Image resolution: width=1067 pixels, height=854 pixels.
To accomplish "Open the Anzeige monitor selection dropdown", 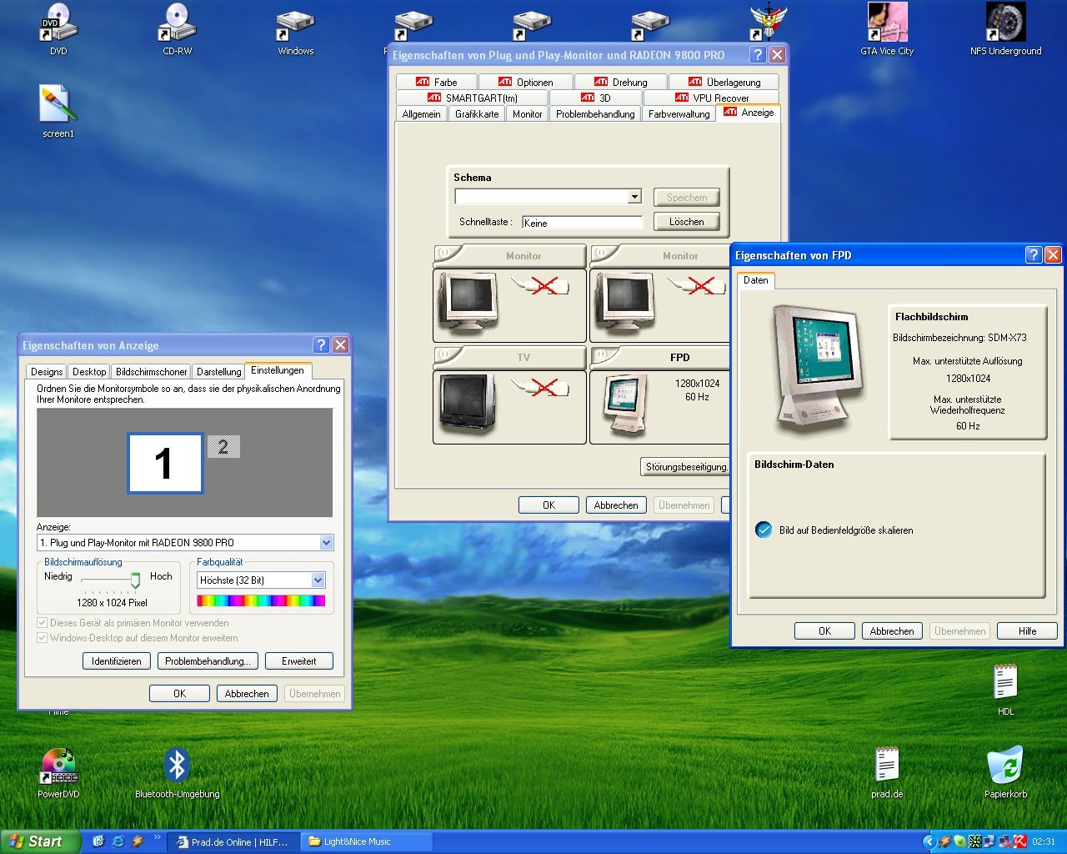I will [x=326, y=543].
